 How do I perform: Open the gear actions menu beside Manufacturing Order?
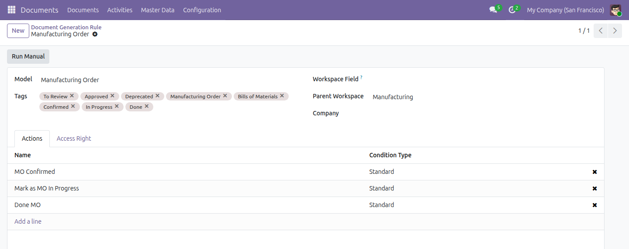click(x=95, y=34)
